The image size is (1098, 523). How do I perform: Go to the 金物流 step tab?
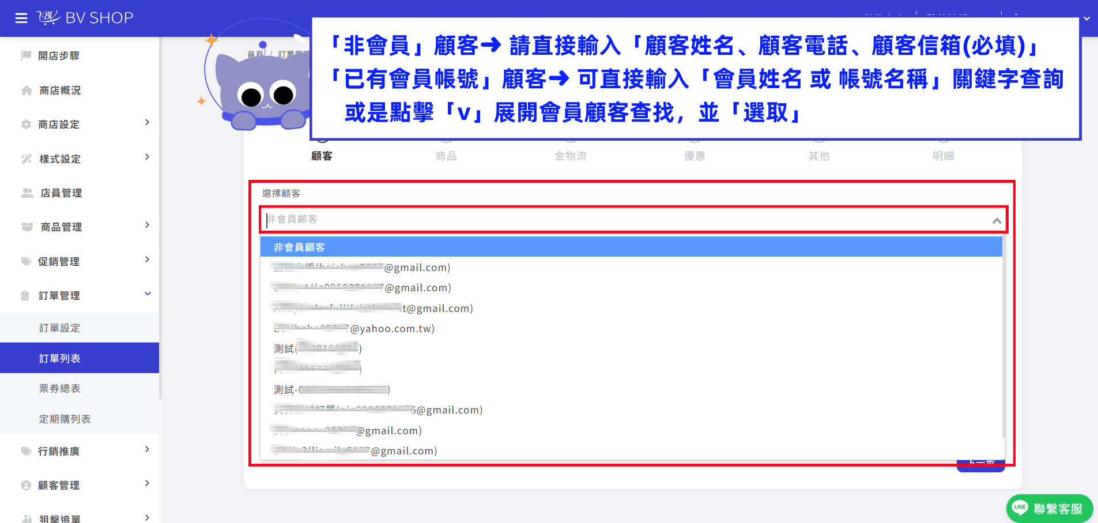tap(571, 156)
